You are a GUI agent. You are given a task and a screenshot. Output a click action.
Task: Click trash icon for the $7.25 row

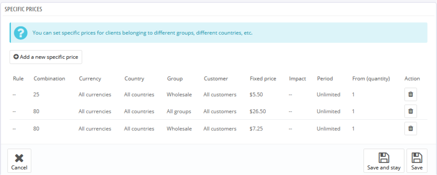click(x=410, y=129)
